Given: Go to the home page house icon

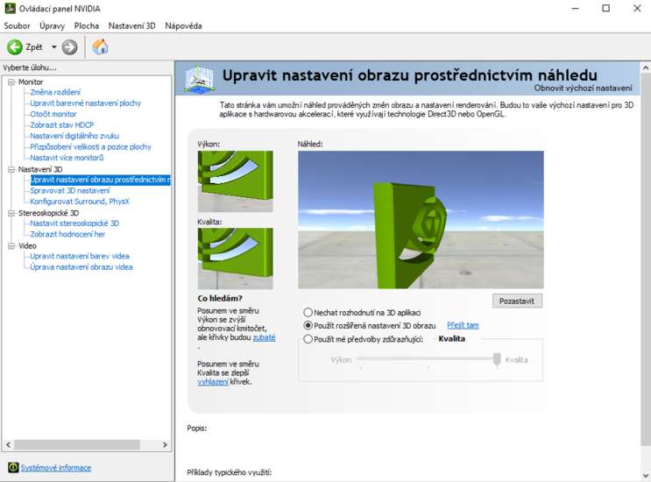Looking at the screenshot, I should coord(100,47).
